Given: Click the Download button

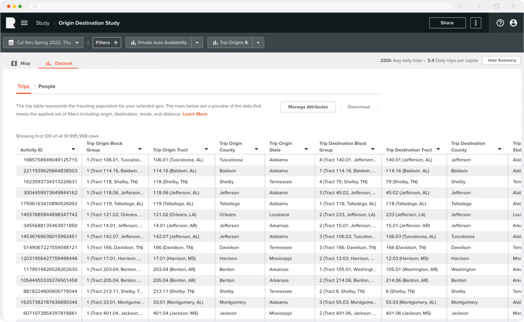Looking at the screenshot, I should point(359,107).
